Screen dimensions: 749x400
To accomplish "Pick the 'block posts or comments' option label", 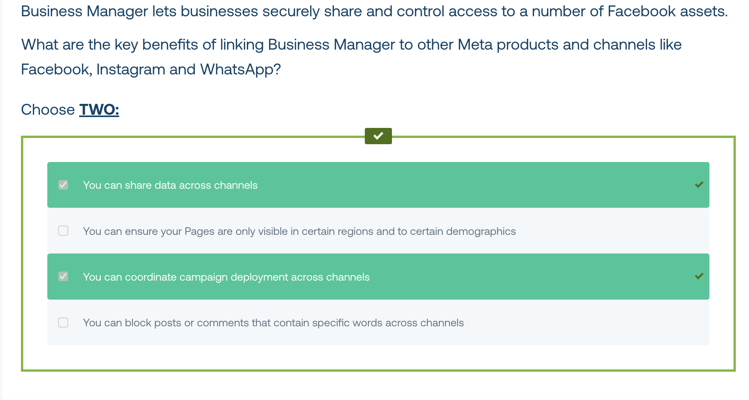I will [x=273, y=323].
